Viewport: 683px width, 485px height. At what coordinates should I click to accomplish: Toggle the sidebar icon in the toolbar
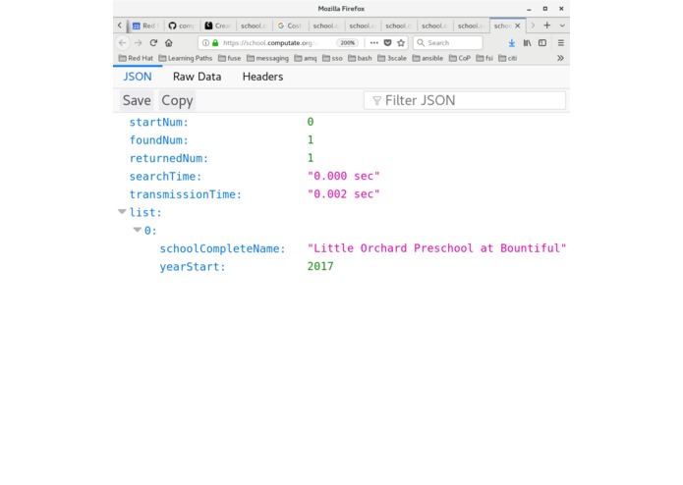point(542,42)
